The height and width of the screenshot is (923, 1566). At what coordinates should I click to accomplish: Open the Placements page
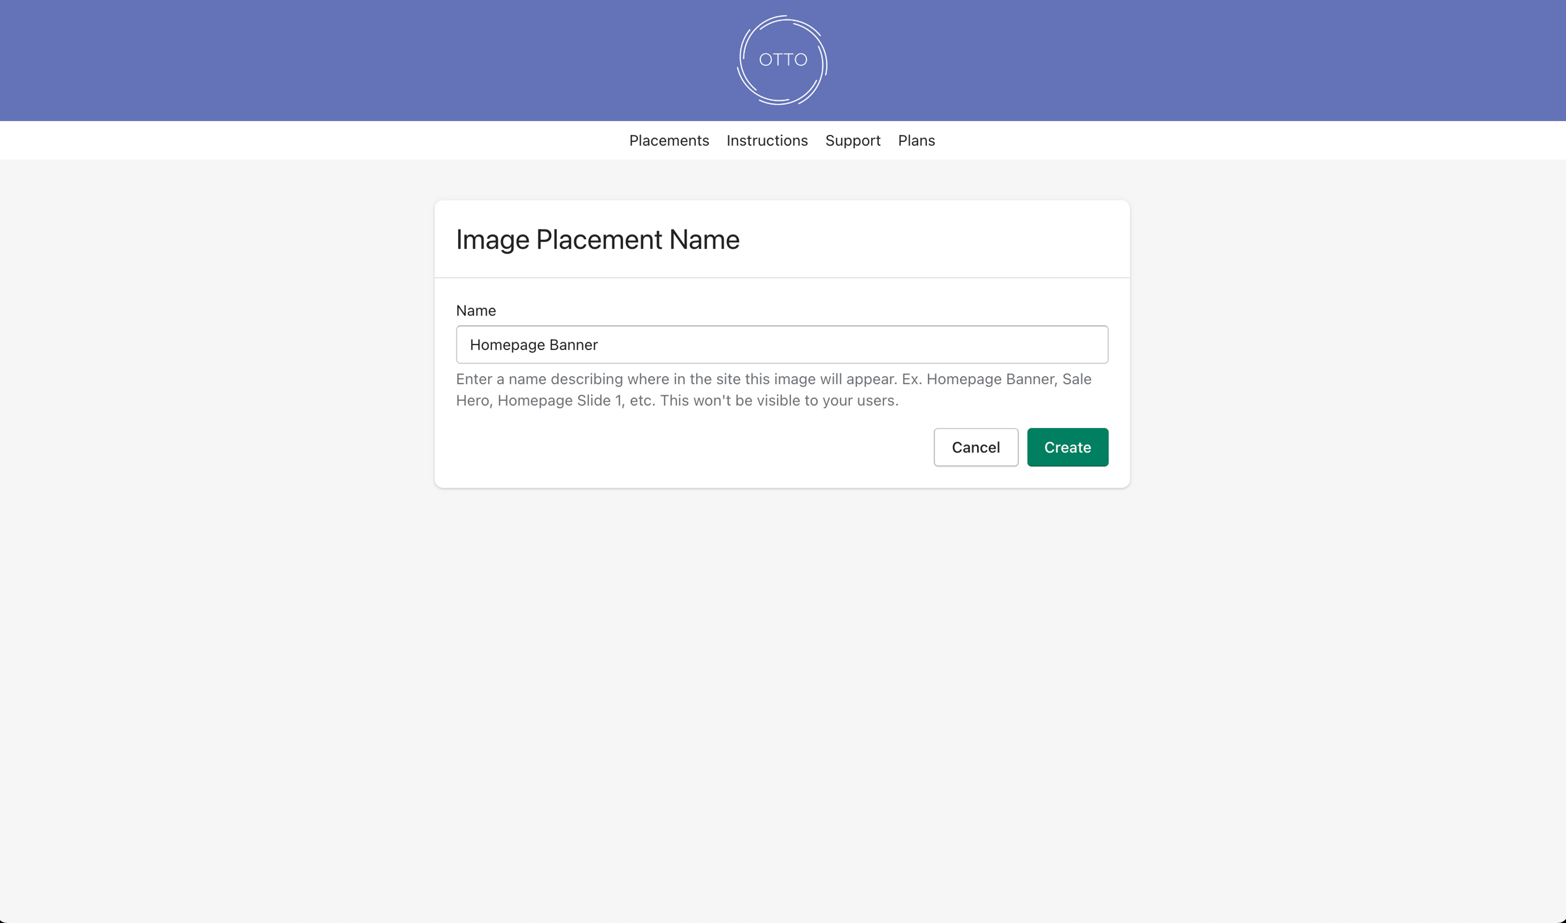tap(669, 141)
